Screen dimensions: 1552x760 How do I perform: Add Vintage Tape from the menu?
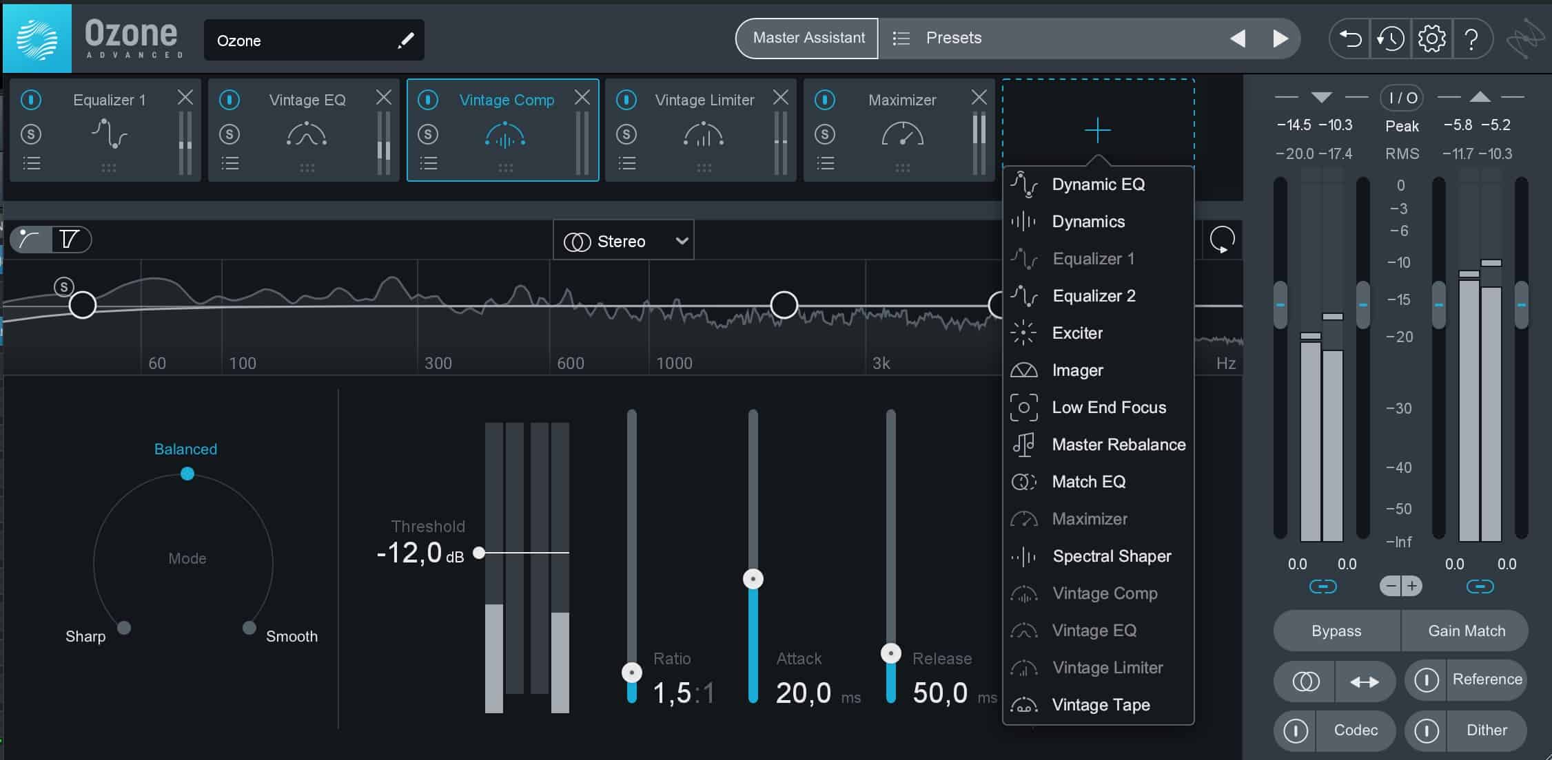[x=1099, y=705]
